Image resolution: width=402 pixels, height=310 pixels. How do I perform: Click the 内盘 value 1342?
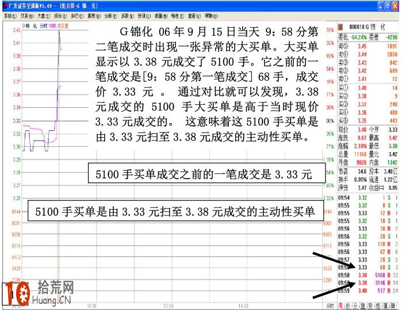[392, 162]
